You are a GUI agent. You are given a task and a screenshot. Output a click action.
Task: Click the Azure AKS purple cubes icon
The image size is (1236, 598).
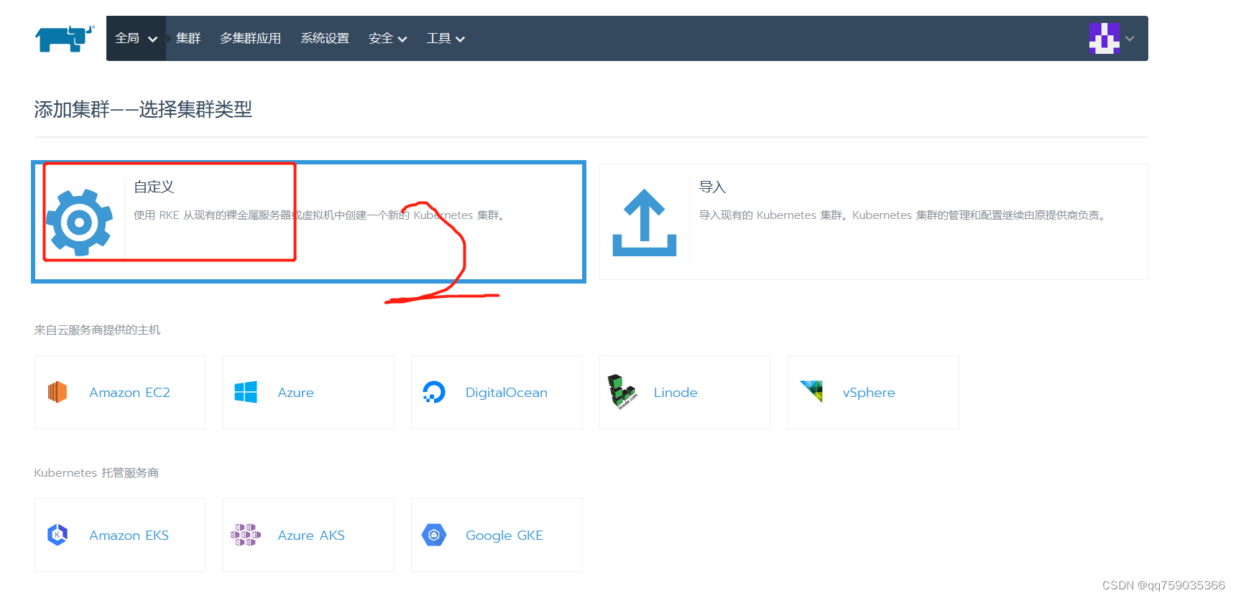coord(246,535)
